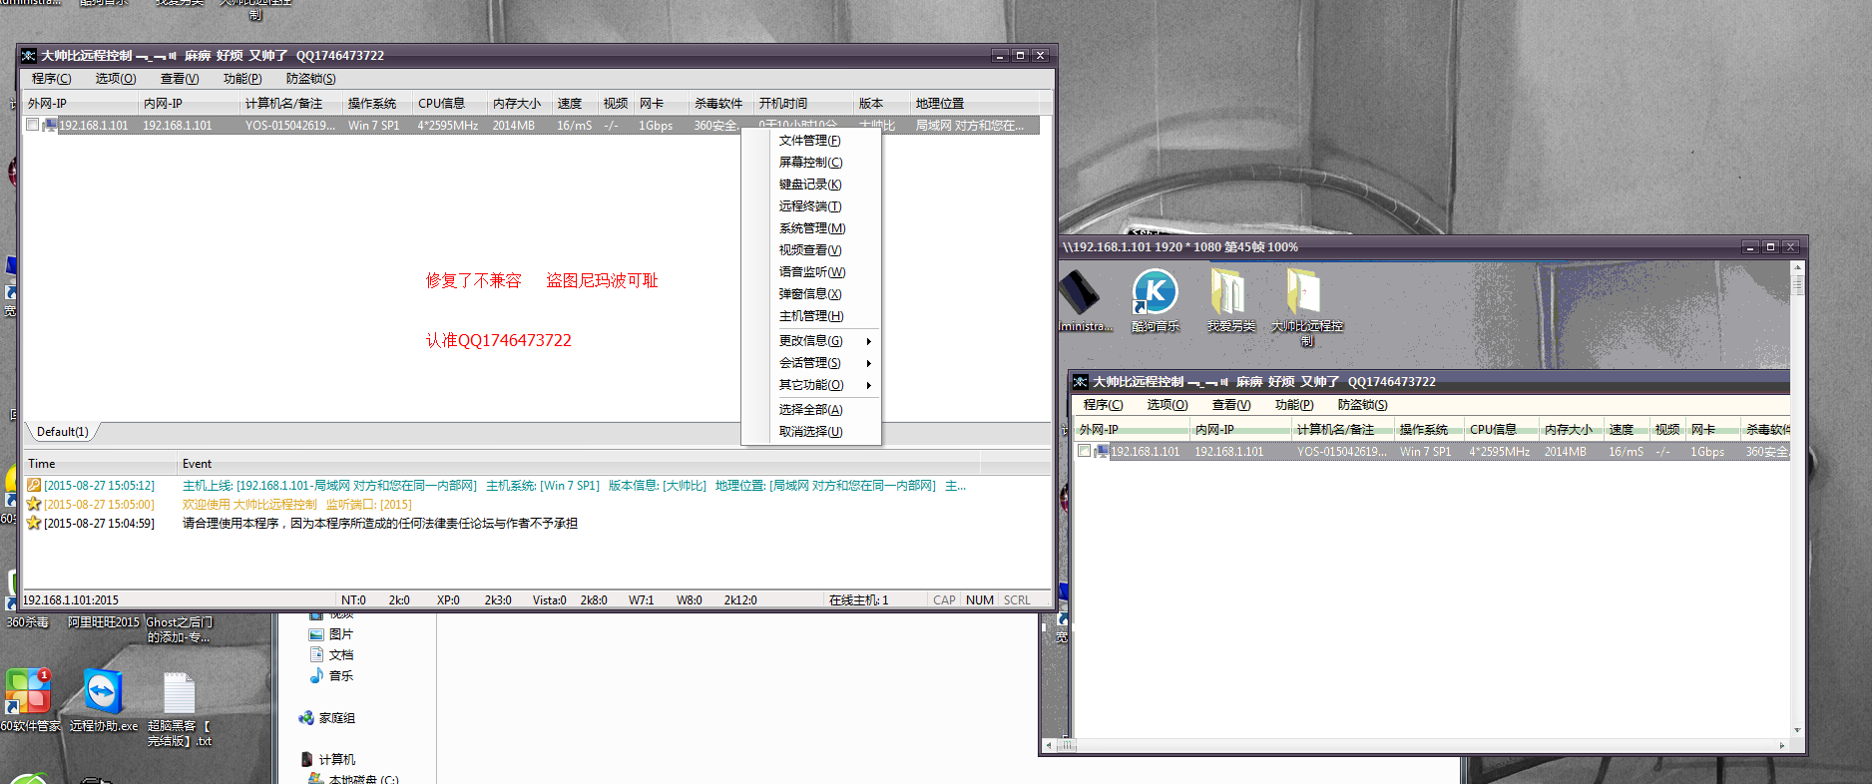Click the host computer icon beside 192.168.1.101
Image resolution: width=1872 pixels, height=784 pixels.
click(x=50, y=126)
